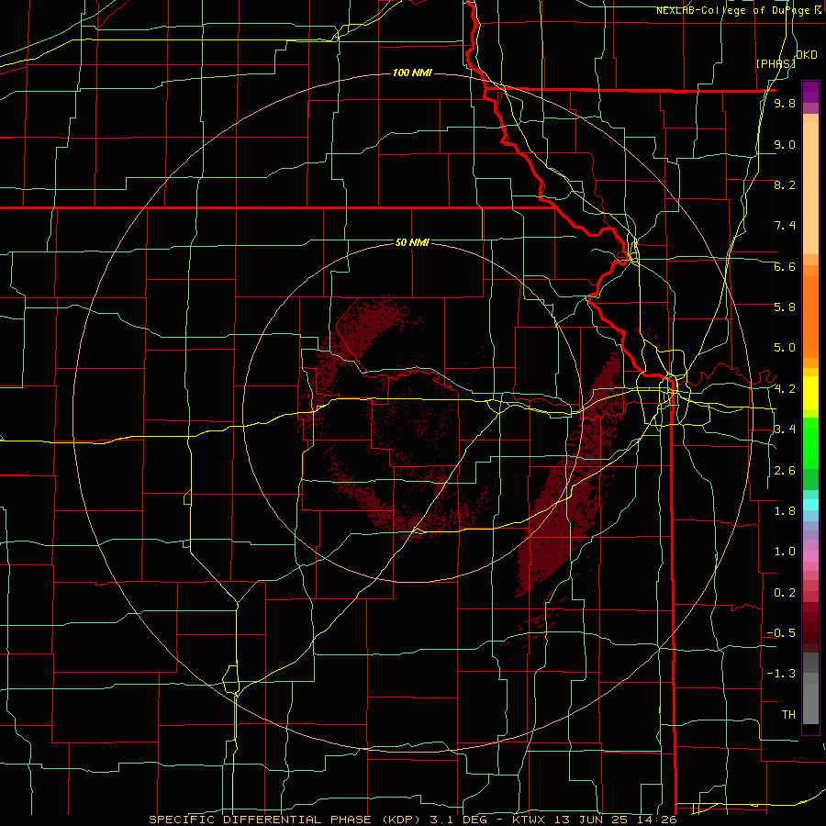Click the 7.4 value on the color scale
Screen dimensions: 826x826
785,226
